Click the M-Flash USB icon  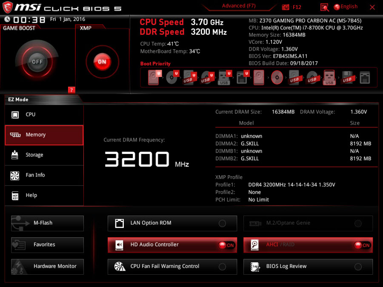point(19,223)
